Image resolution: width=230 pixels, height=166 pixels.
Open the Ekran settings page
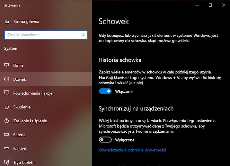pos(18,65)
